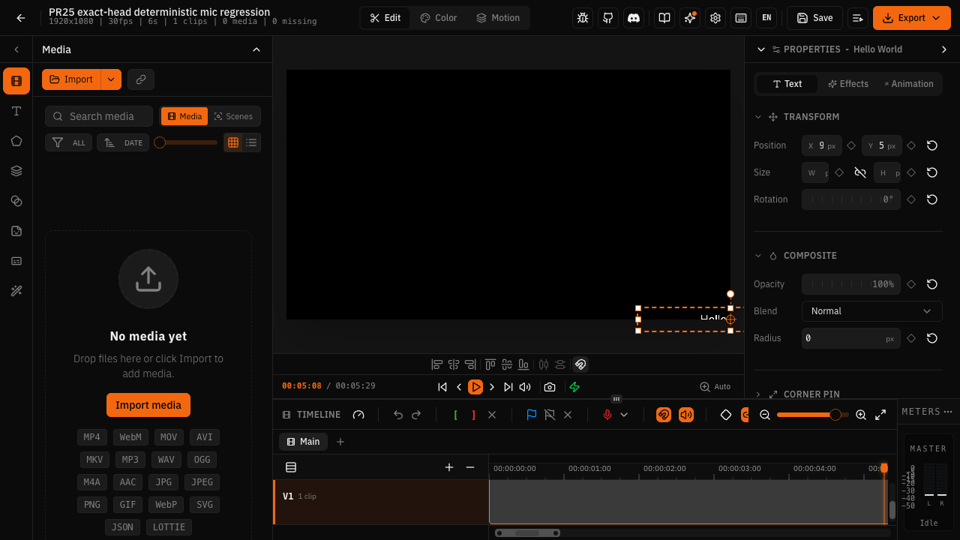This screenshot has height=540, width=960.
Task: Open the Discord community icon
Action: click(x=634, y=18)
